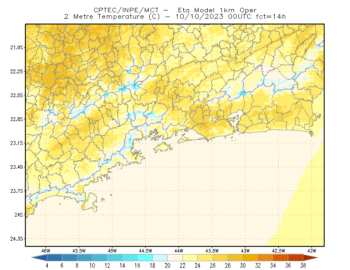Select the 42W longitude tick label
Screen dimensions: 350x270
(x=312, y=251)
